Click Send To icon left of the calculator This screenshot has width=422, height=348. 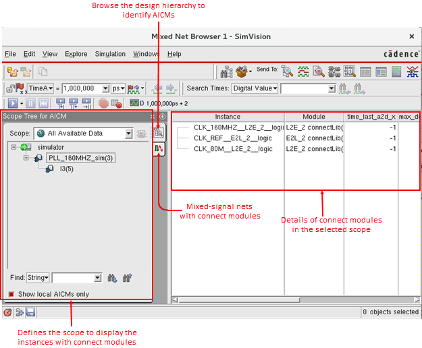point(381,71)
